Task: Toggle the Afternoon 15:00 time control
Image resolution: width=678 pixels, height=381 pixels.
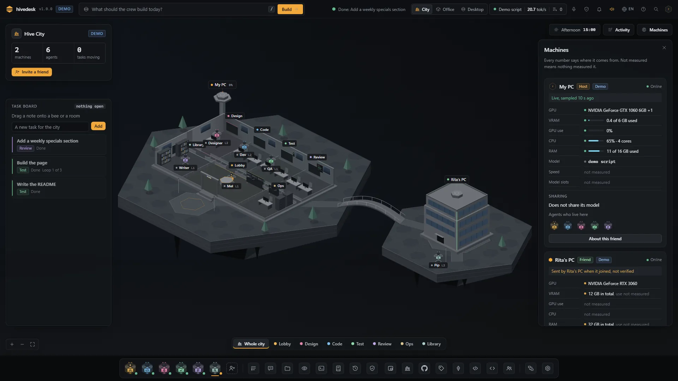Action: point(575,30)
